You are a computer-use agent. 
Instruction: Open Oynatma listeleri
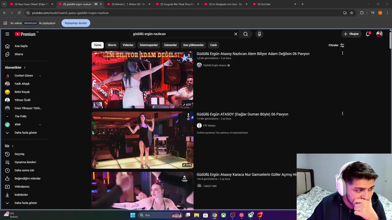click(x=24, y=162)
